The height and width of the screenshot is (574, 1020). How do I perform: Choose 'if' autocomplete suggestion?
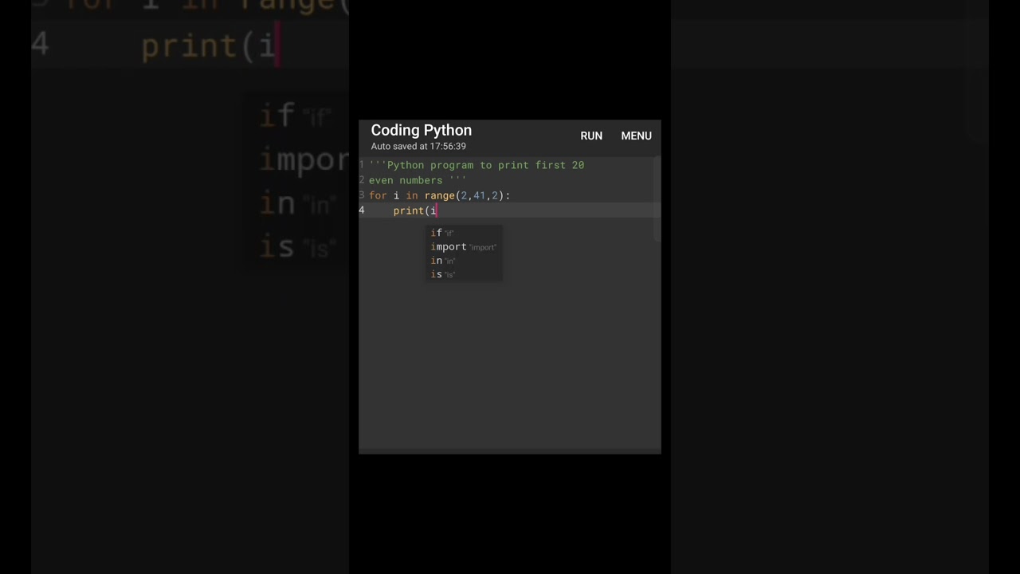pyautogui.click(x=465, y=233)
